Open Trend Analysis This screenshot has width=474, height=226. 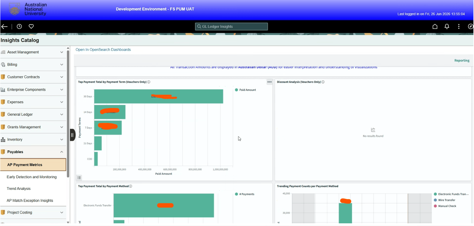coord(18,189)
